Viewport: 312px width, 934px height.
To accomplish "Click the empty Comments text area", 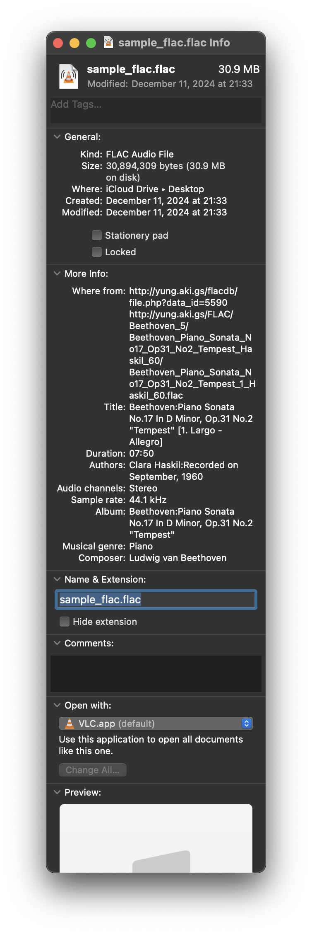I will (156, 673).
